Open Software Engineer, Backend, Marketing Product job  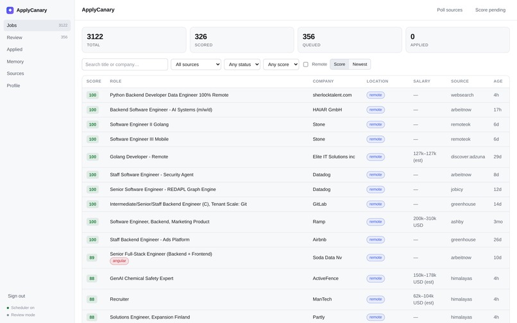160,222
